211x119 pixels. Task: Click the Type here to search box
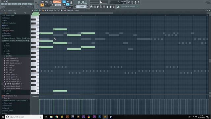point(24,117)
